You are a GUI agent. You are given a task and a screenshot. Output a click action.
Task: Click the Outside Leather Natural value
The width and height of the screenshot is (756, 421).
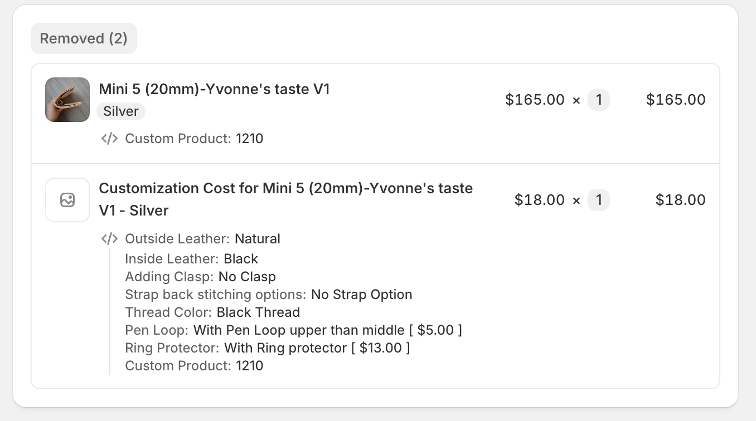[257, 239]
